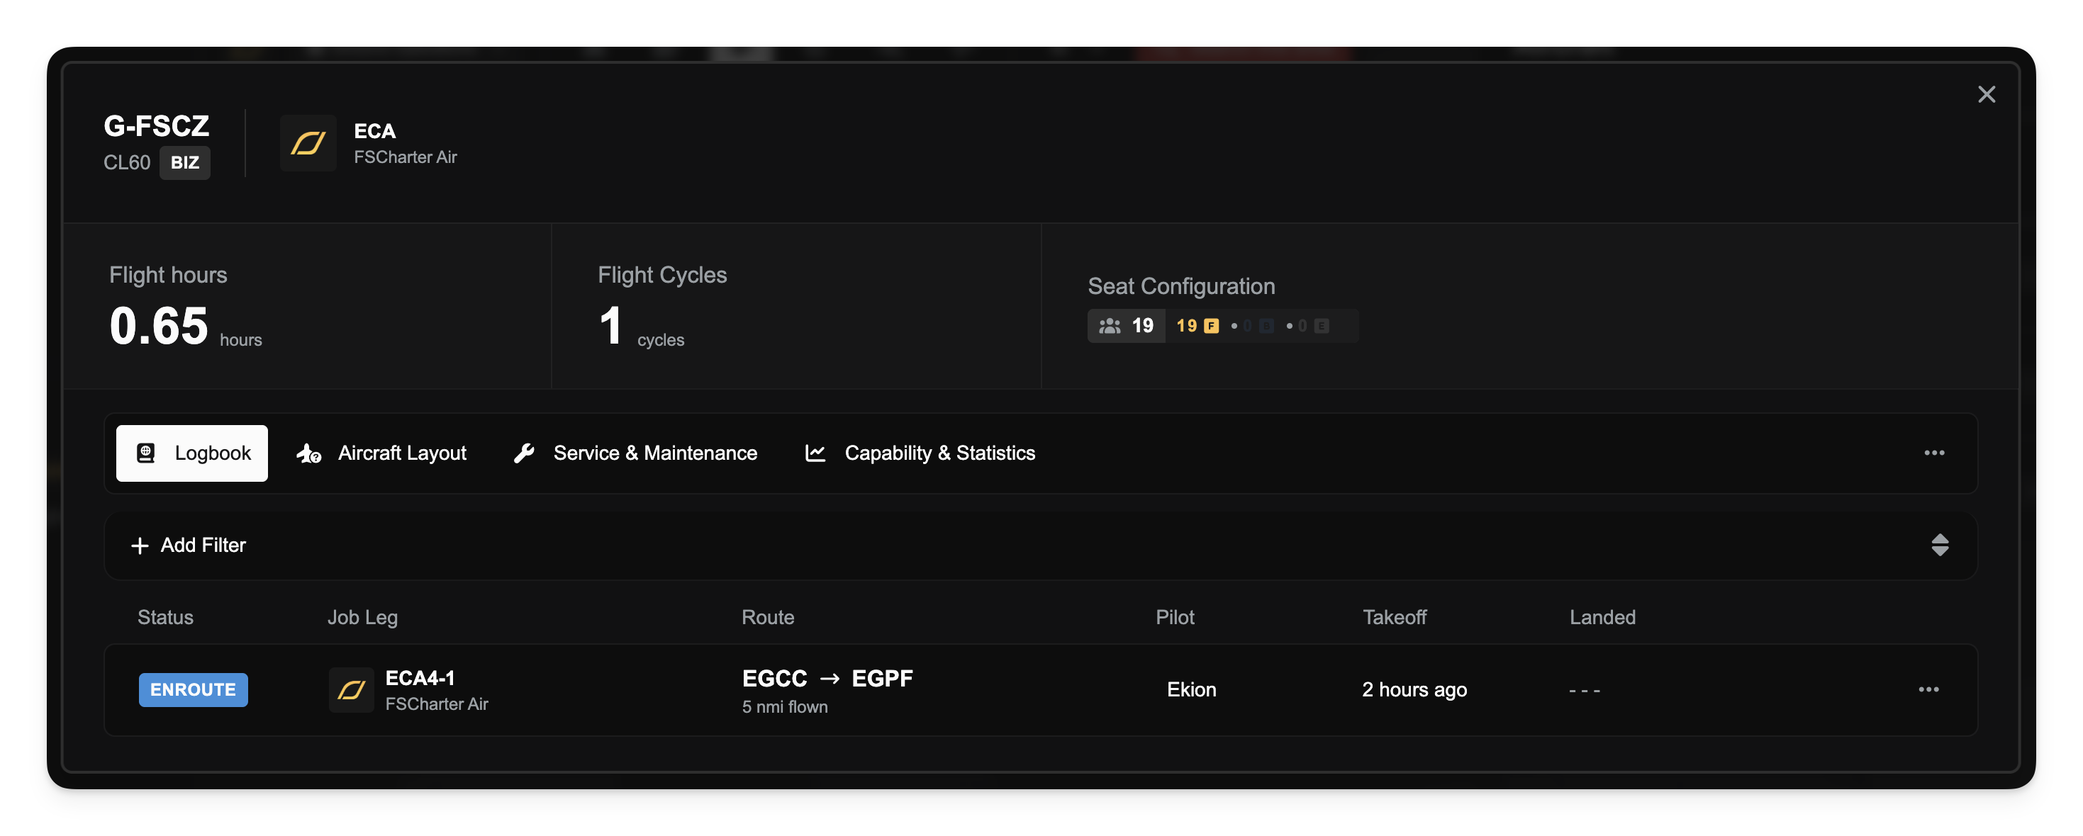Click the FSCharter Air logo icon in header

(x=307, y=143)
